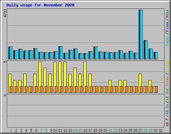Click the cyan hits bar for day 1
Viewport: 171px width, 134px height.
click(x=11, y=53)
